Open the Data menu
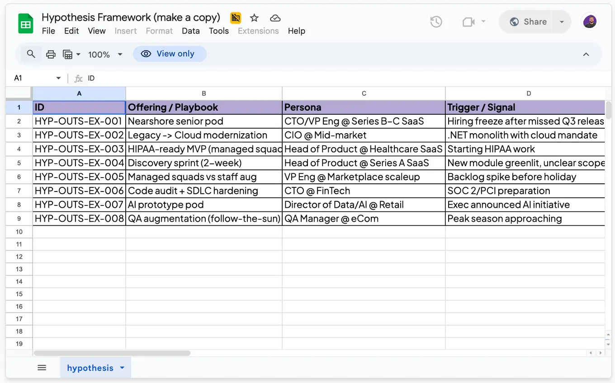 click(x=191, y=31)
